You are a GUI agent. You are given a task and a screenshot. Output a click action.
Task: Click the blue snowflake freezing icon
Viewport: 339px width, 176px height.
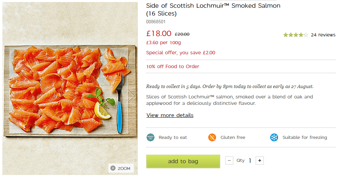[274, 137]
